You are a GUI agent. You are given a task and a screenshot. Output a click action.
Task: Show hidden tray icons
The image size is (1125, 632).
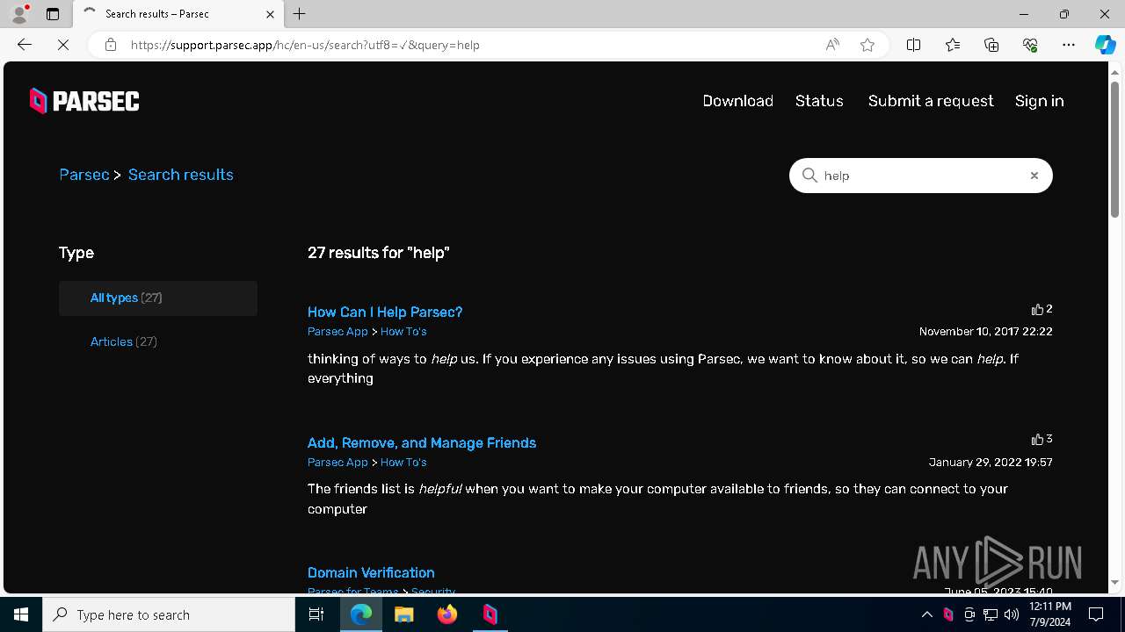(x=926, y=614)
